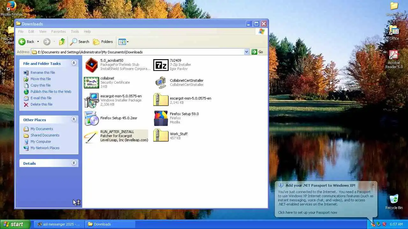Click Copy this file

tap(40, 85)
